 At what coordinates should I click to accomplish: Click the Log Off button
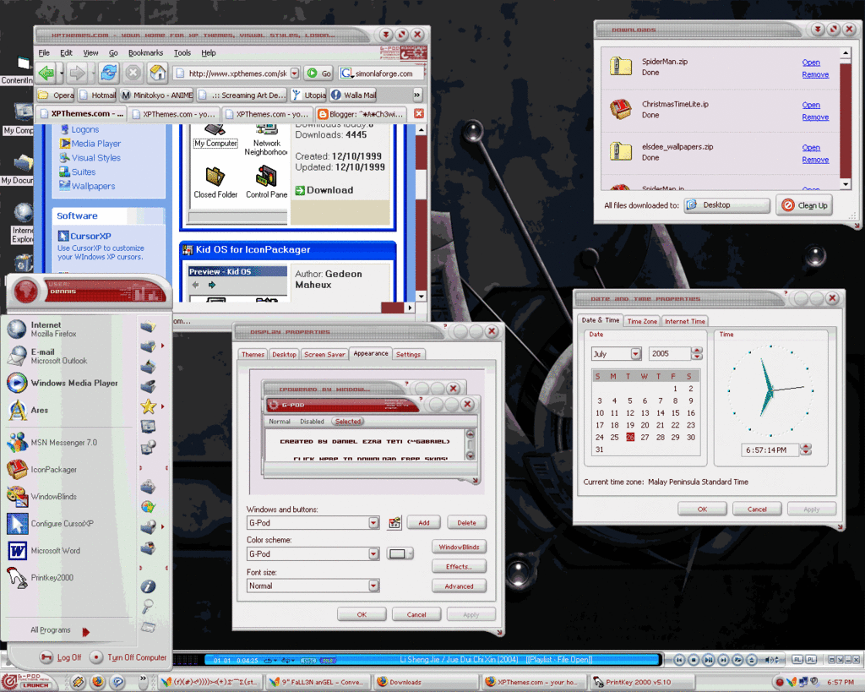61,657
